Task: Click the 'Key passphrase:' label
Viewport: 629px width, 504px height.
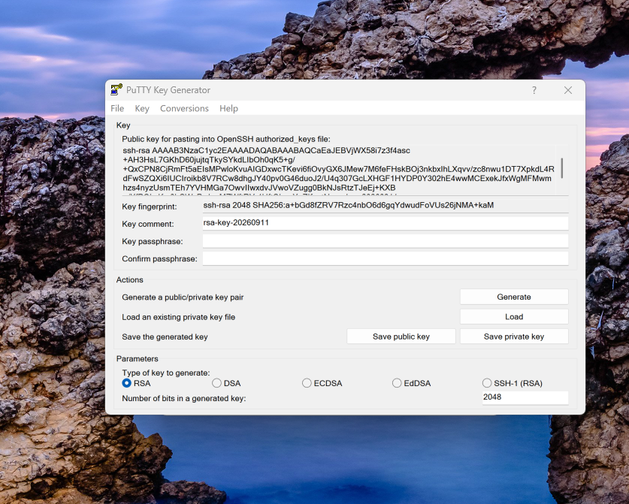Action: click(152, 241)
